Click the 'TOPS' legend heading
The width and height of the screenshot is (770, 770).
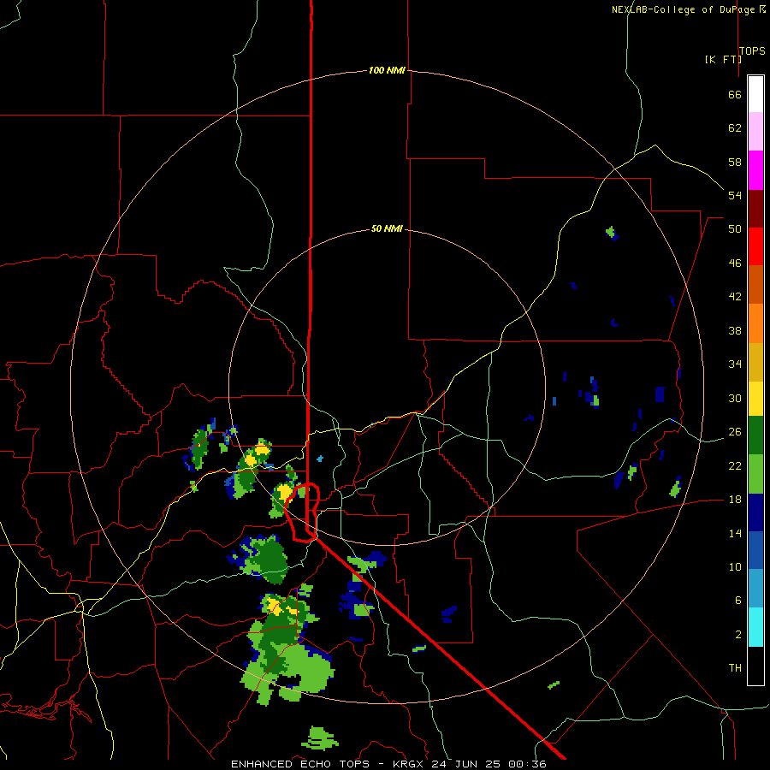click(x=752, y=50)
